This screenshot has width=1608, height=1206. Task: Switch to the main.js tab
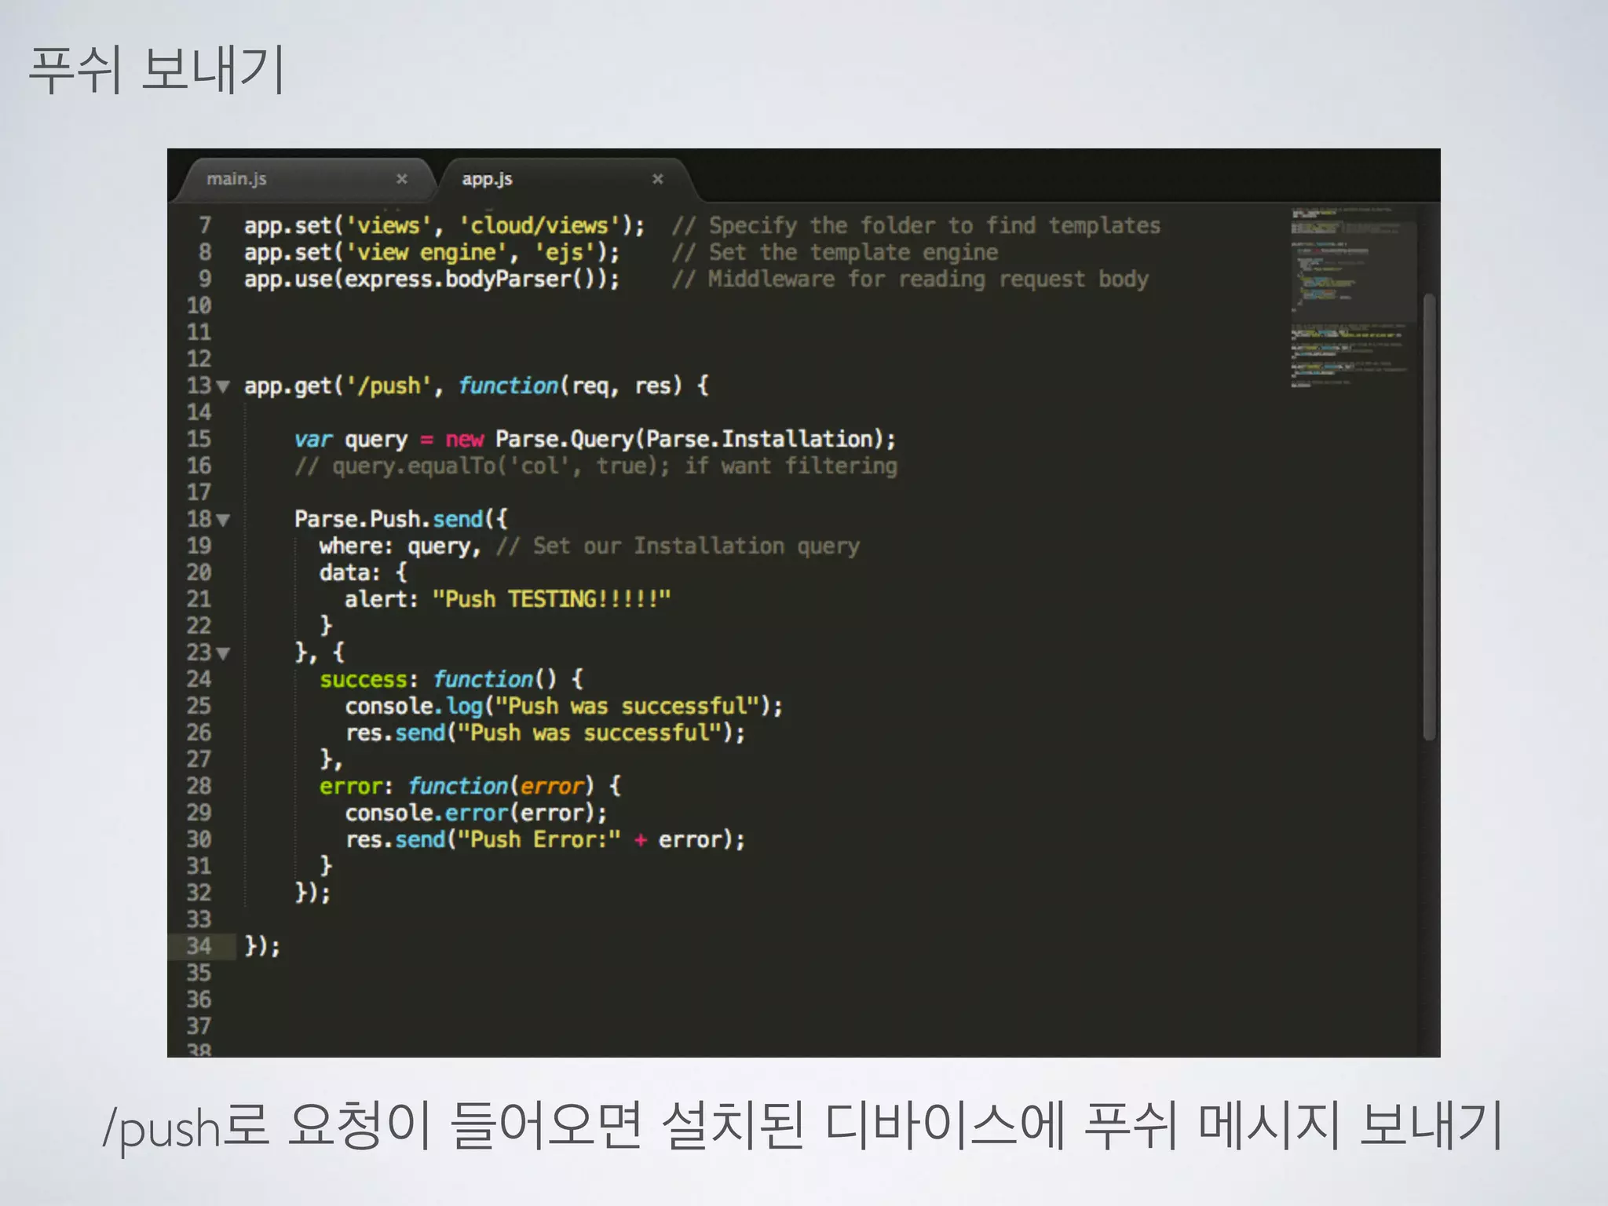(236, 179)
